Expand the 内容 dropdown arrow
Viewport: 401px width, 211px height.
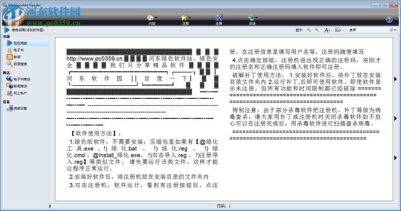tap(156, 18)
